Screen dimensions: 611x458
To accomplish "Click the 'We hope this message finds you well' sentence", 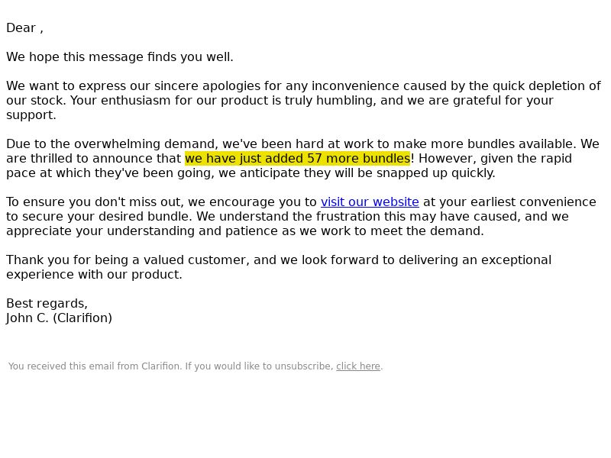I will [120, 57].
